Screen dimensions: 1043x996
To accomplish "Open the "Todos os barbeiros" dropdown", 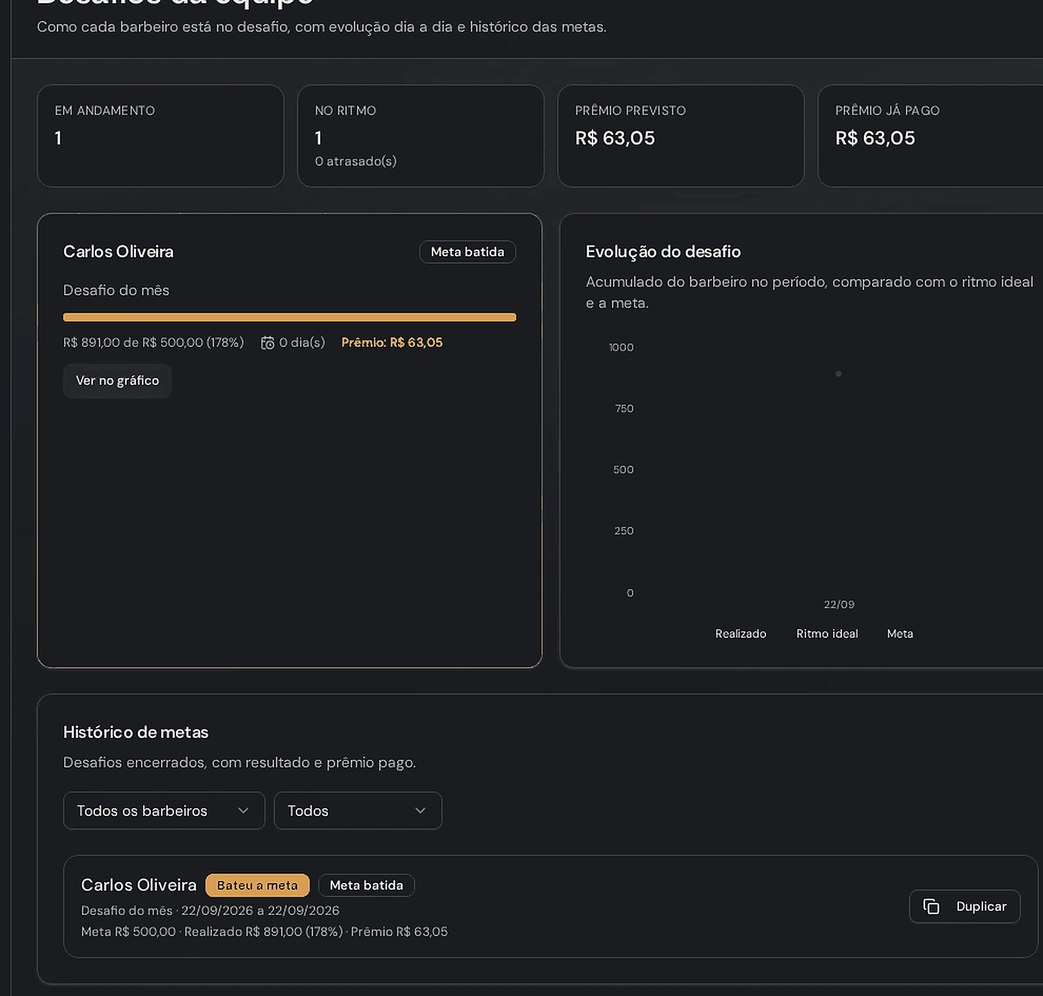I will click(164, 811).
